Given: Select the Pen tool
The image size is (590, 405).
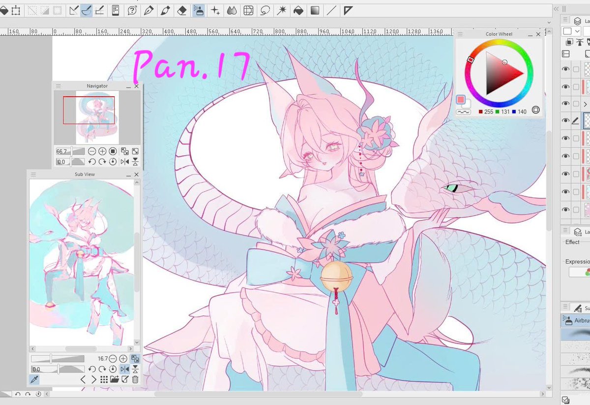Looking at the screenshot, I should pyautogui.click(x=148, y=10).
